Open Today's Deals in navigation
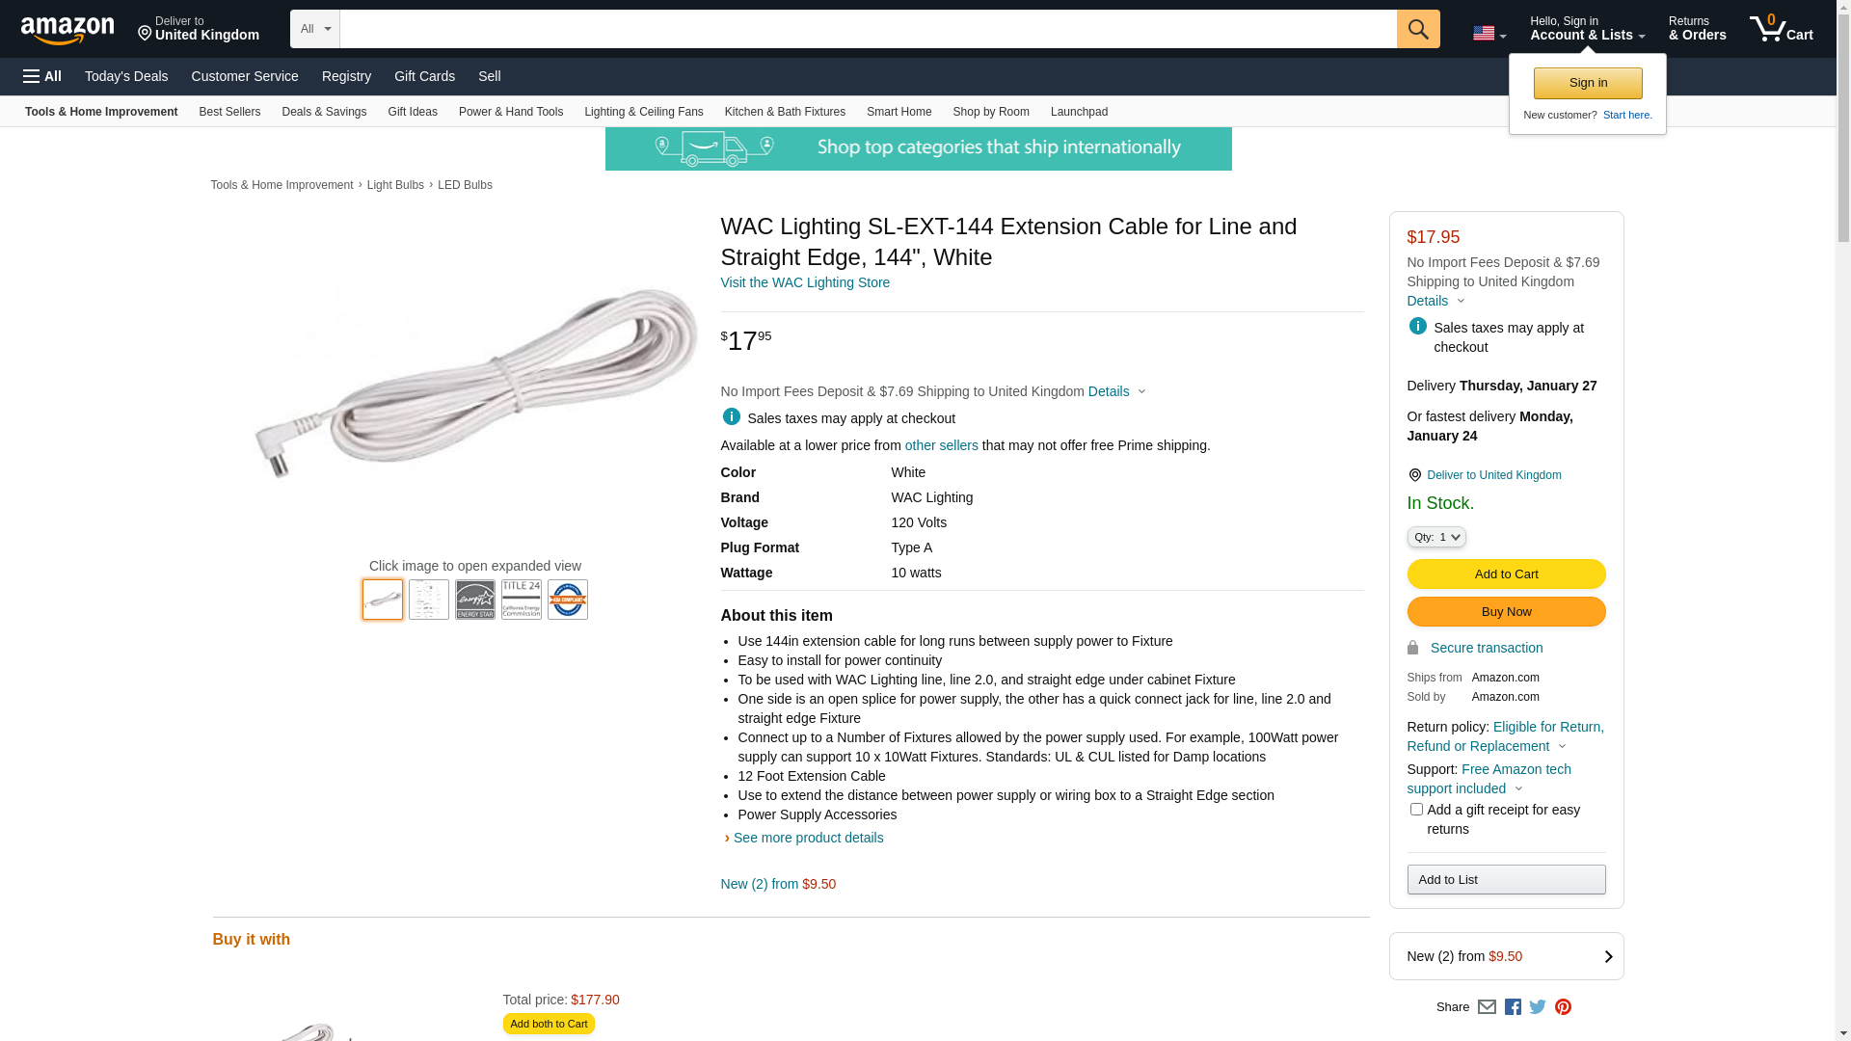1851x1041 pixels. tap(126, 76)
